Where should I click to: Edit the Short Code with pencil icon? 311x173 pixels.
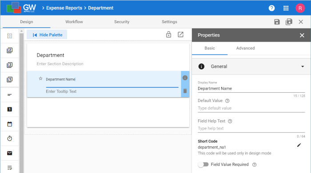tap(299, 145)
